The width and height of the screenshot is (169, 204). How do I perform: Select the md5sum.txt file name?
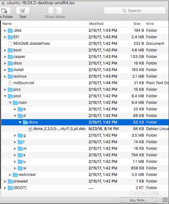click(24, 83)
